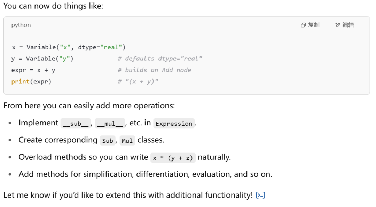The height and width of the screenshot is (207, 376).
Task: Click the green "real" string in first line
Action: 111,47
